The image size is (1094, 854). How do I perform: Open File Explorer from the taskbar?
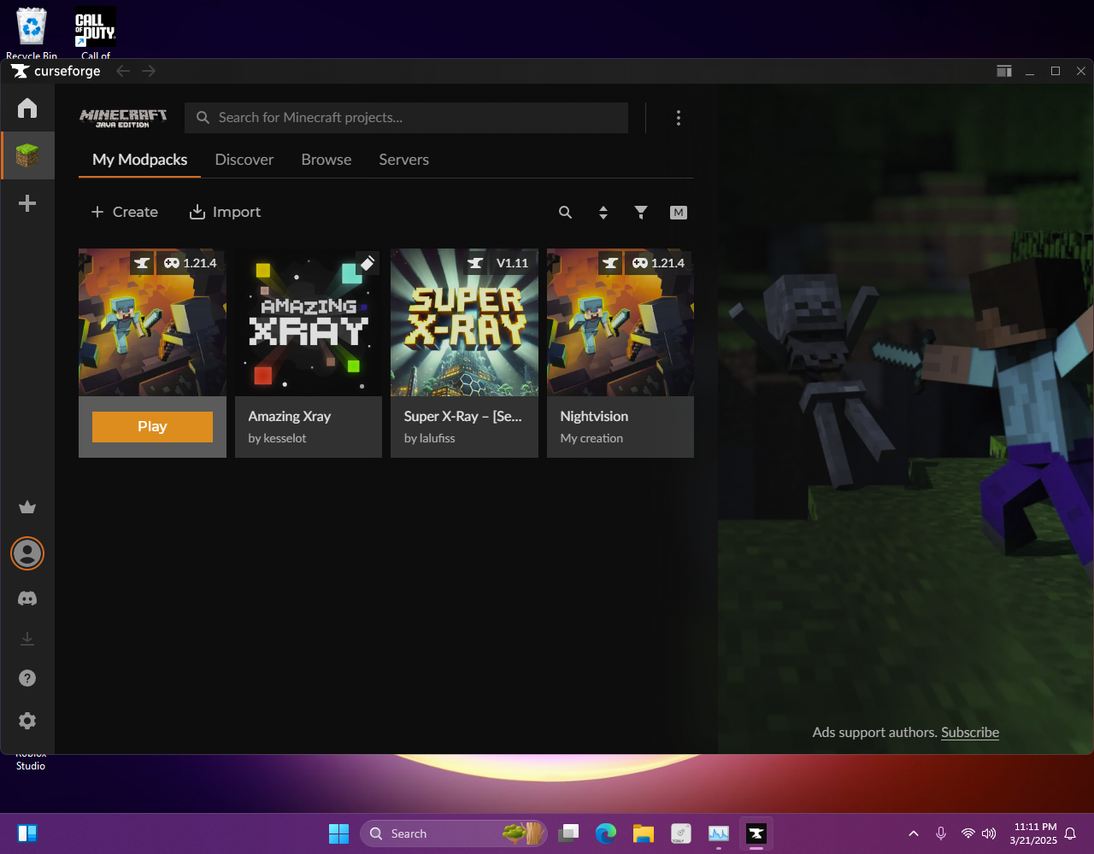pos(644,834)
